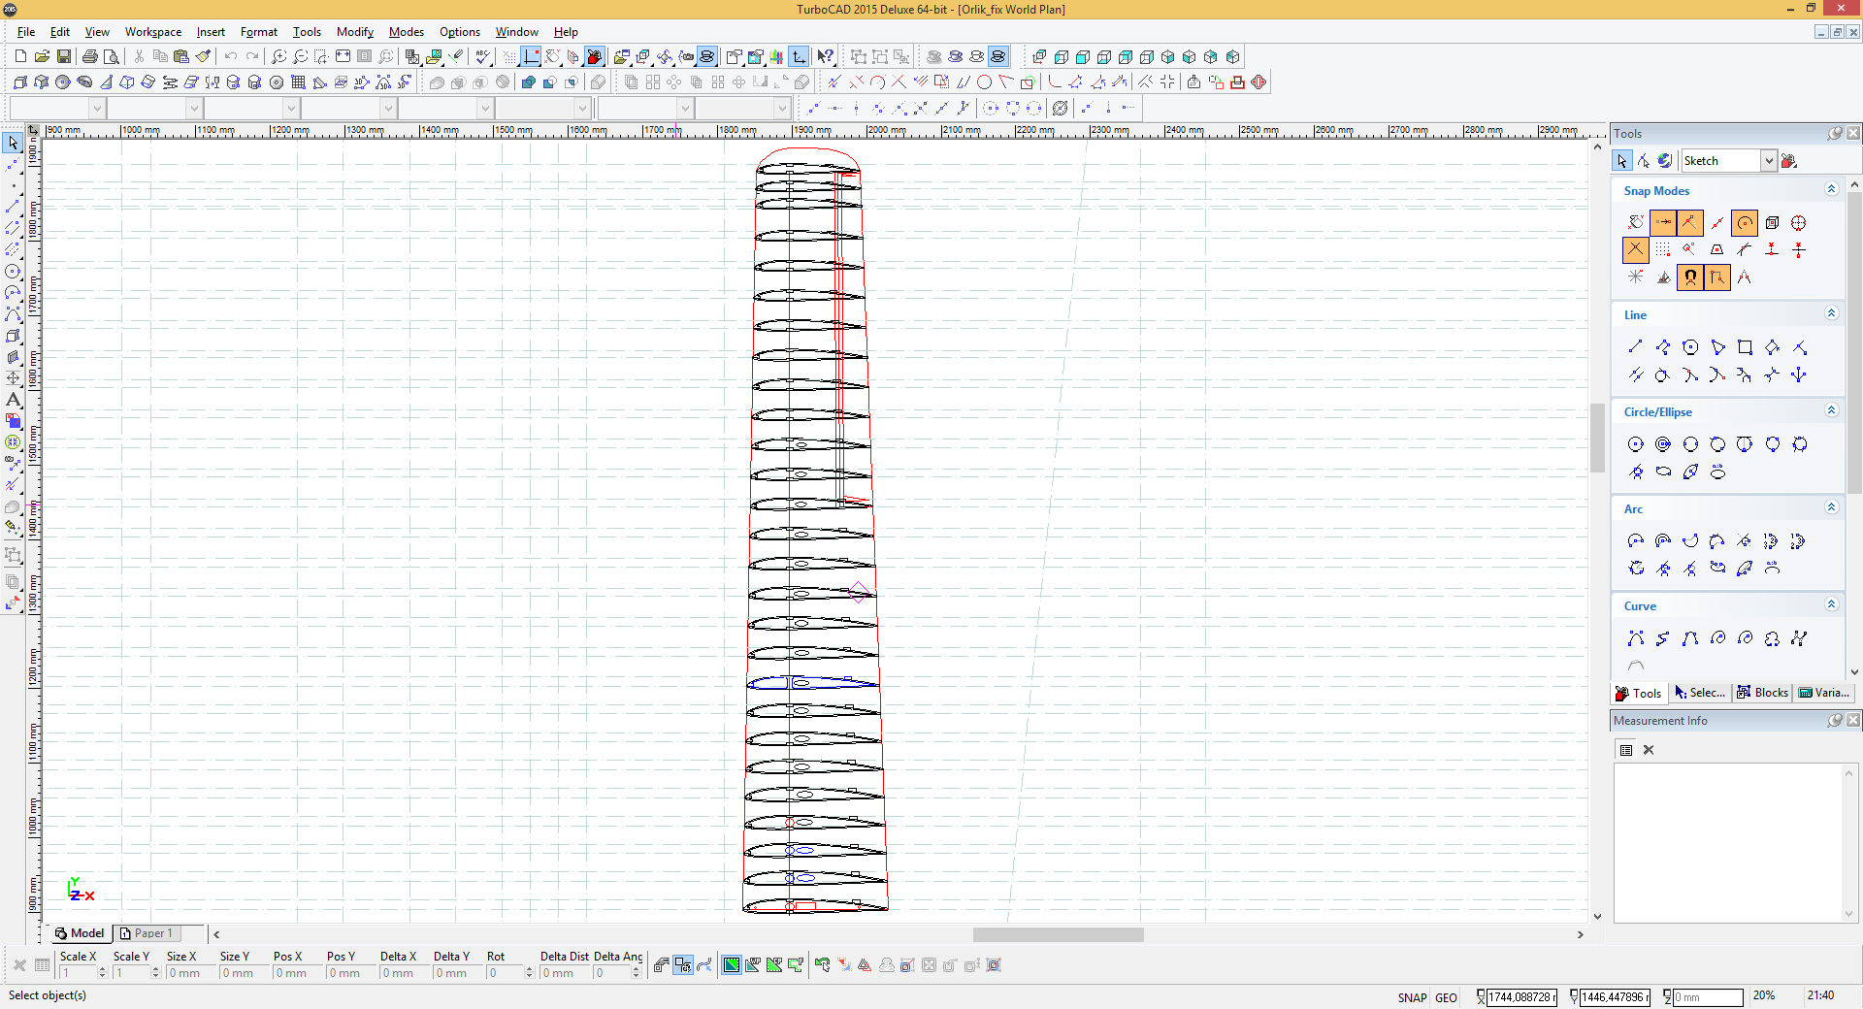Toggle the Grid snap mode
This screenshot has width=1863, height=1009.
[1663, 250]
